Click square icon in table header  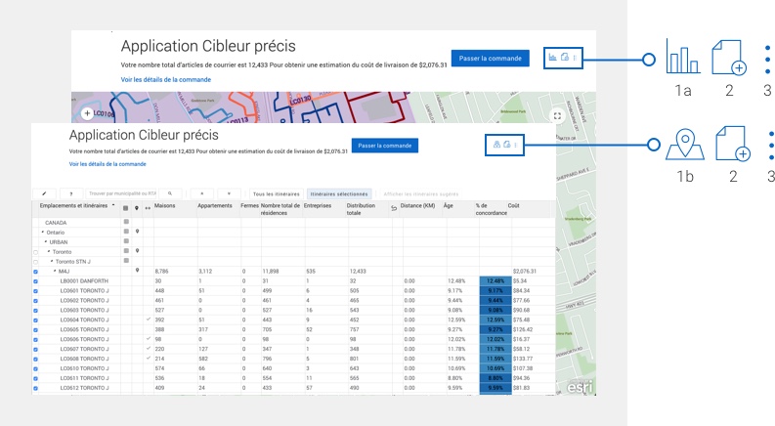(125, 208)
